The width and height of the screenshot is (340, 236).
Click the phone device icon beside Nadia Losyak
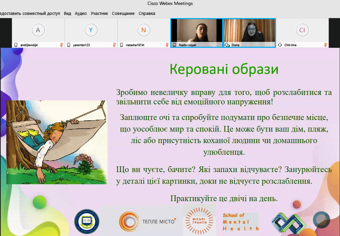(174, 45)
